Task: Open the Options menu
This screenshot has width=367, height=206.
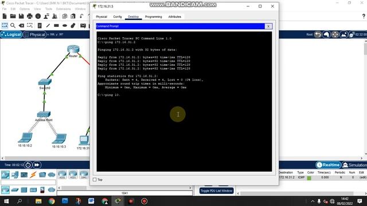Action: (x=25, y=9)
